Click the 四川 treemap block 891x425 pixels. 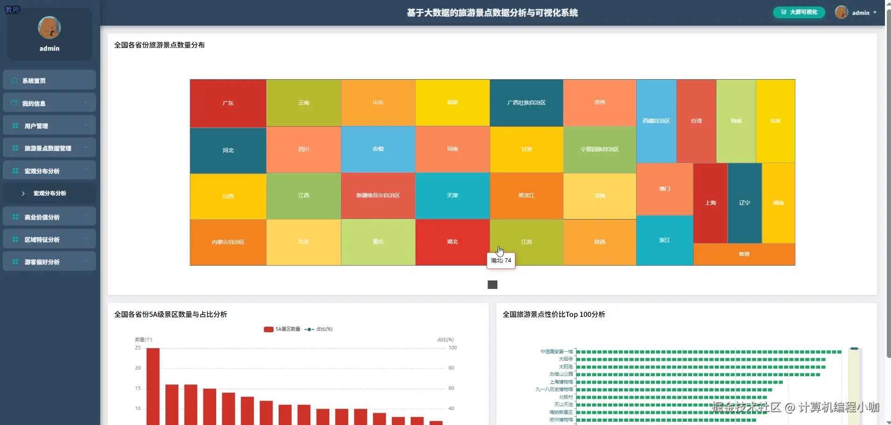coord(304,150)
